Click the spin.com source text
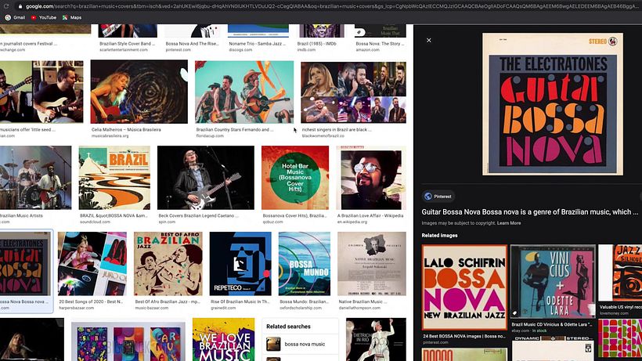The image size is (642, 361). [x=168, y=222]
